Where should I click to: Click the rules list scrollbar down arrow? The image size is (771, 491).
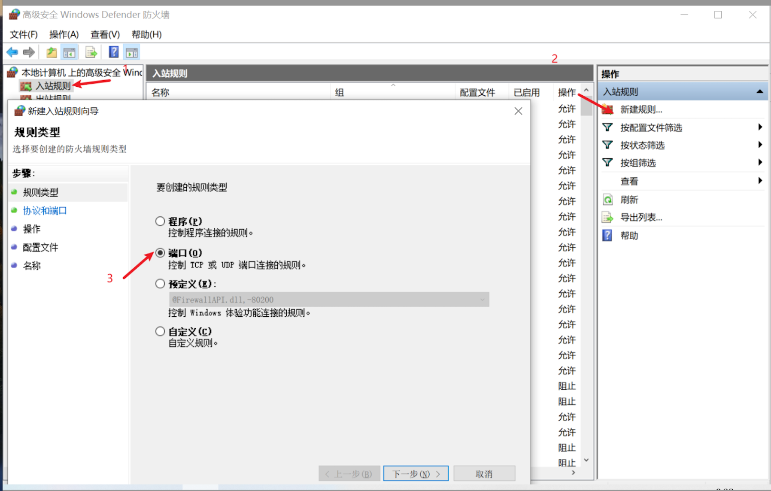click(586, 460)
